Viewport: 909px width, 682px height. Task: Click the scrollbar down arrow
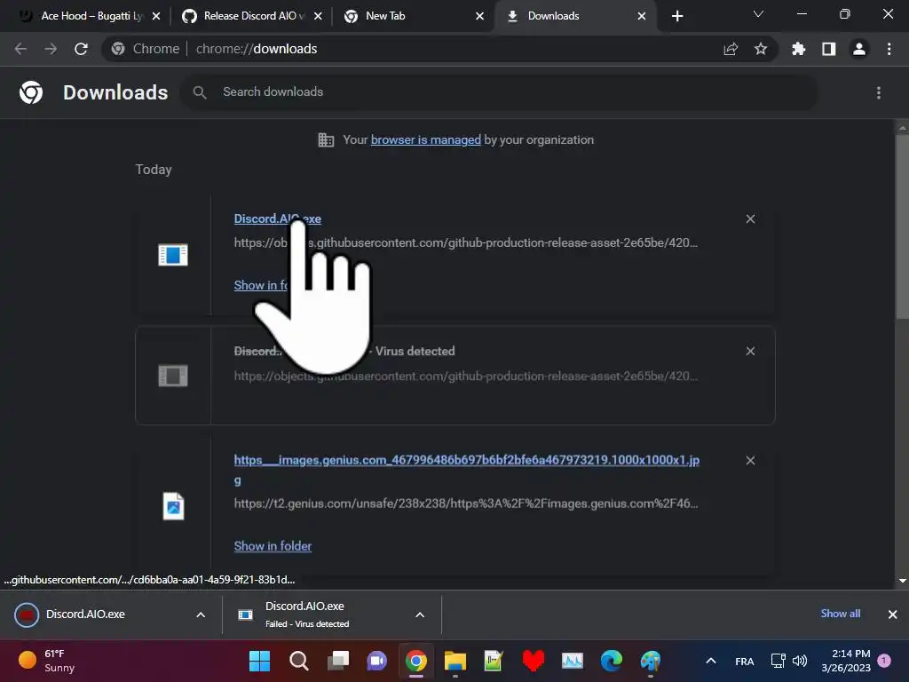pyautogui.click(x=902, y=581)
